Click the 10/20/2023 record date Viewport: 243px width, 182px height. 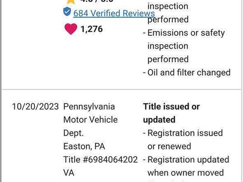[x=35, y=106]
